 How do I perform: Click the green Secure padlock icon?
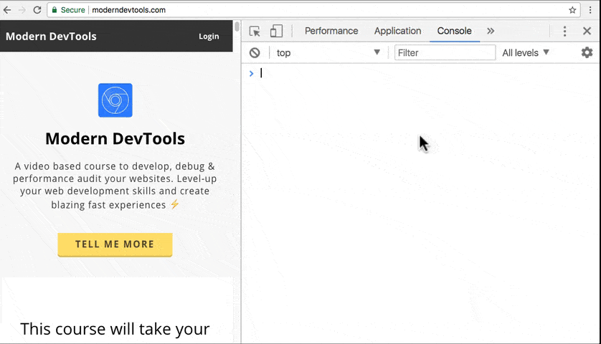(x=55, y=10)
